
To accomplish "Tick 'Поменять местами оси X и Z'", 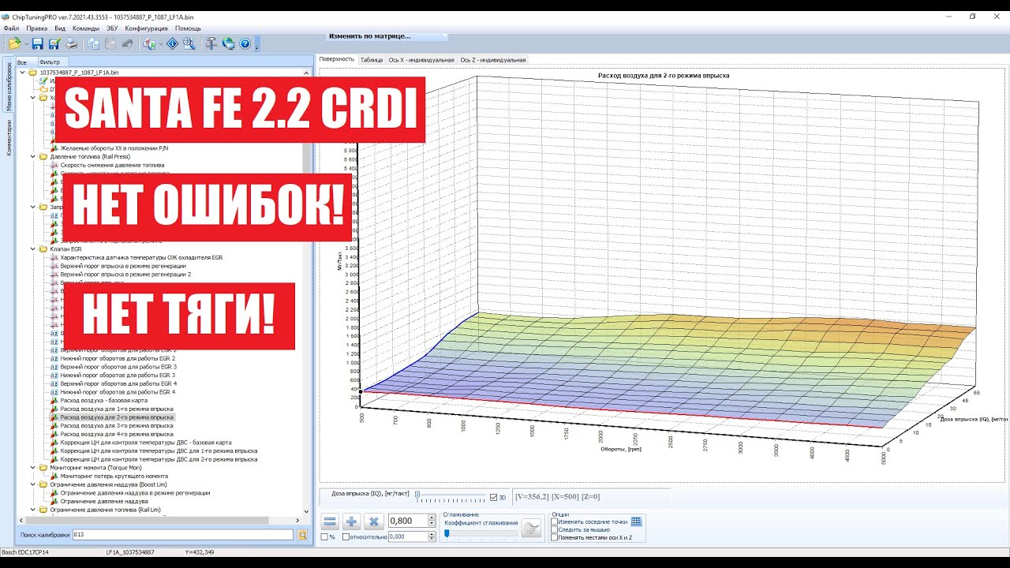I will (554, 537).
